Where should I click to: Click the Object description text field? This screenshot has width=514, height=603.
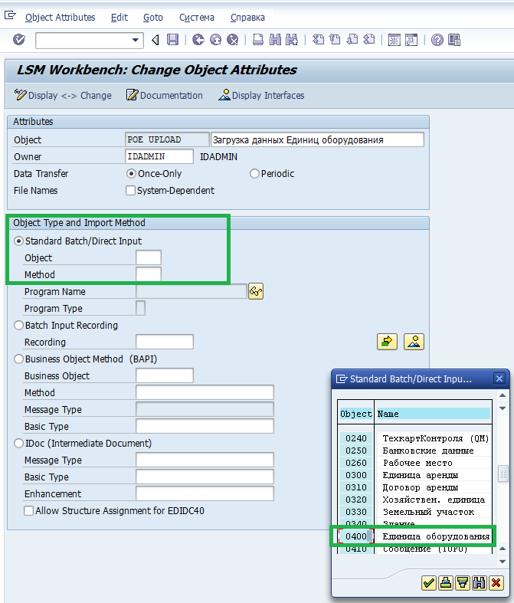point(317,139)
